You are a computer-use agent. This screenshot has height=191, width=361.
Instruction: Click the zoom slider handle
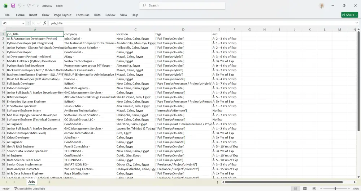click(335, 188)
